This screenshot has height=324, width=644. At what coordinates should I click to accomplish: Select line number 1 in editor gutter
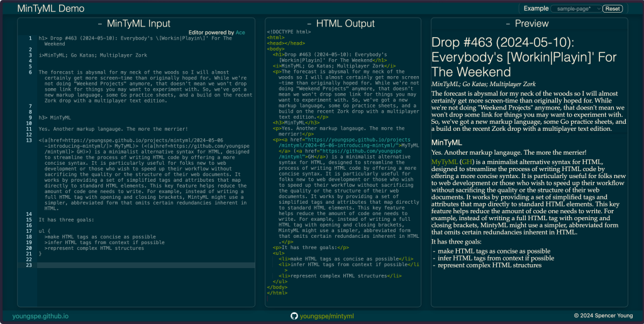click(x=29, y=38)
